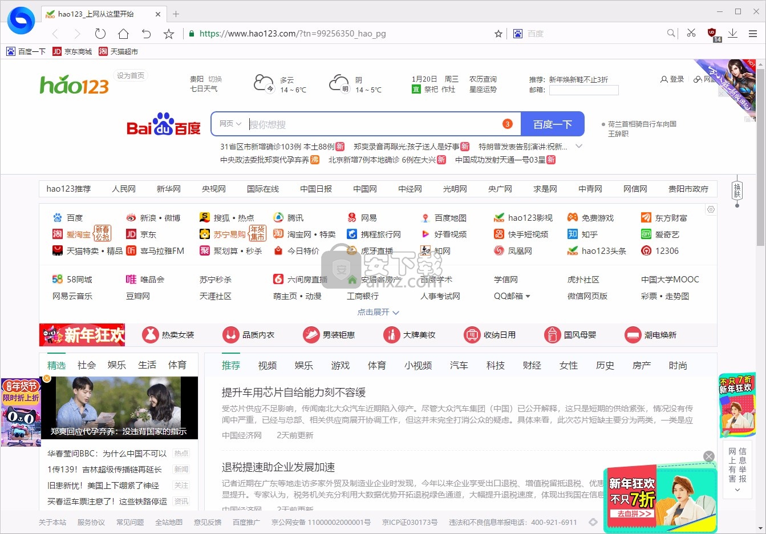Close the 年货节 left floating ad

(x=47, y=378)
